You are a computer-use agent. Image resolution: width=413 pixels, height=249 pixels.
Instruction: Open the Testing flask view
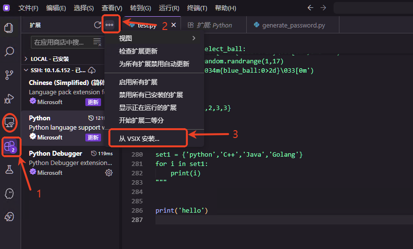click(x=9, y=169)
